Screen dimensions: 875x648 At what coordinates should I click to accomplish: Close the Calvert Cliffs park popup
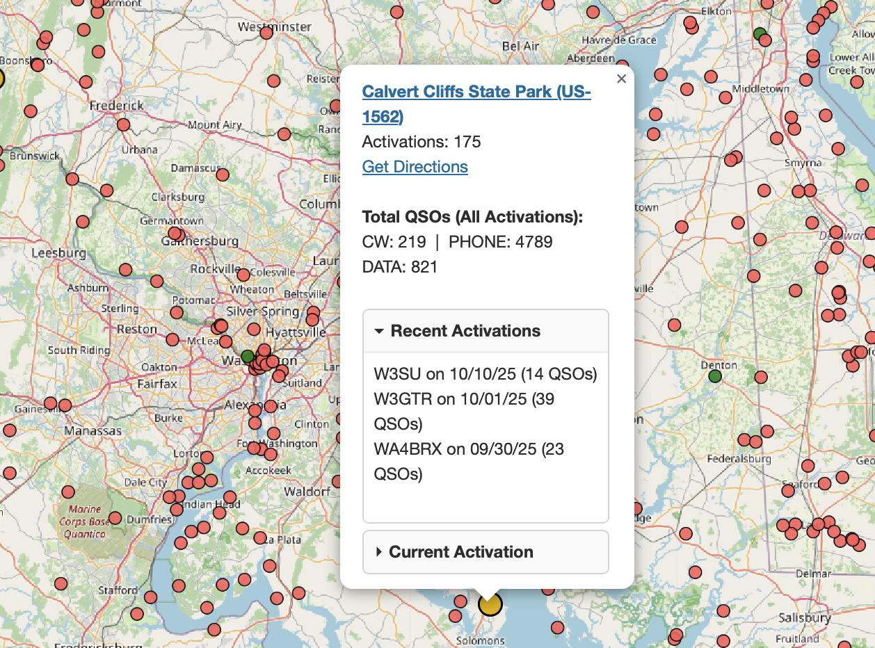(621, 79)
